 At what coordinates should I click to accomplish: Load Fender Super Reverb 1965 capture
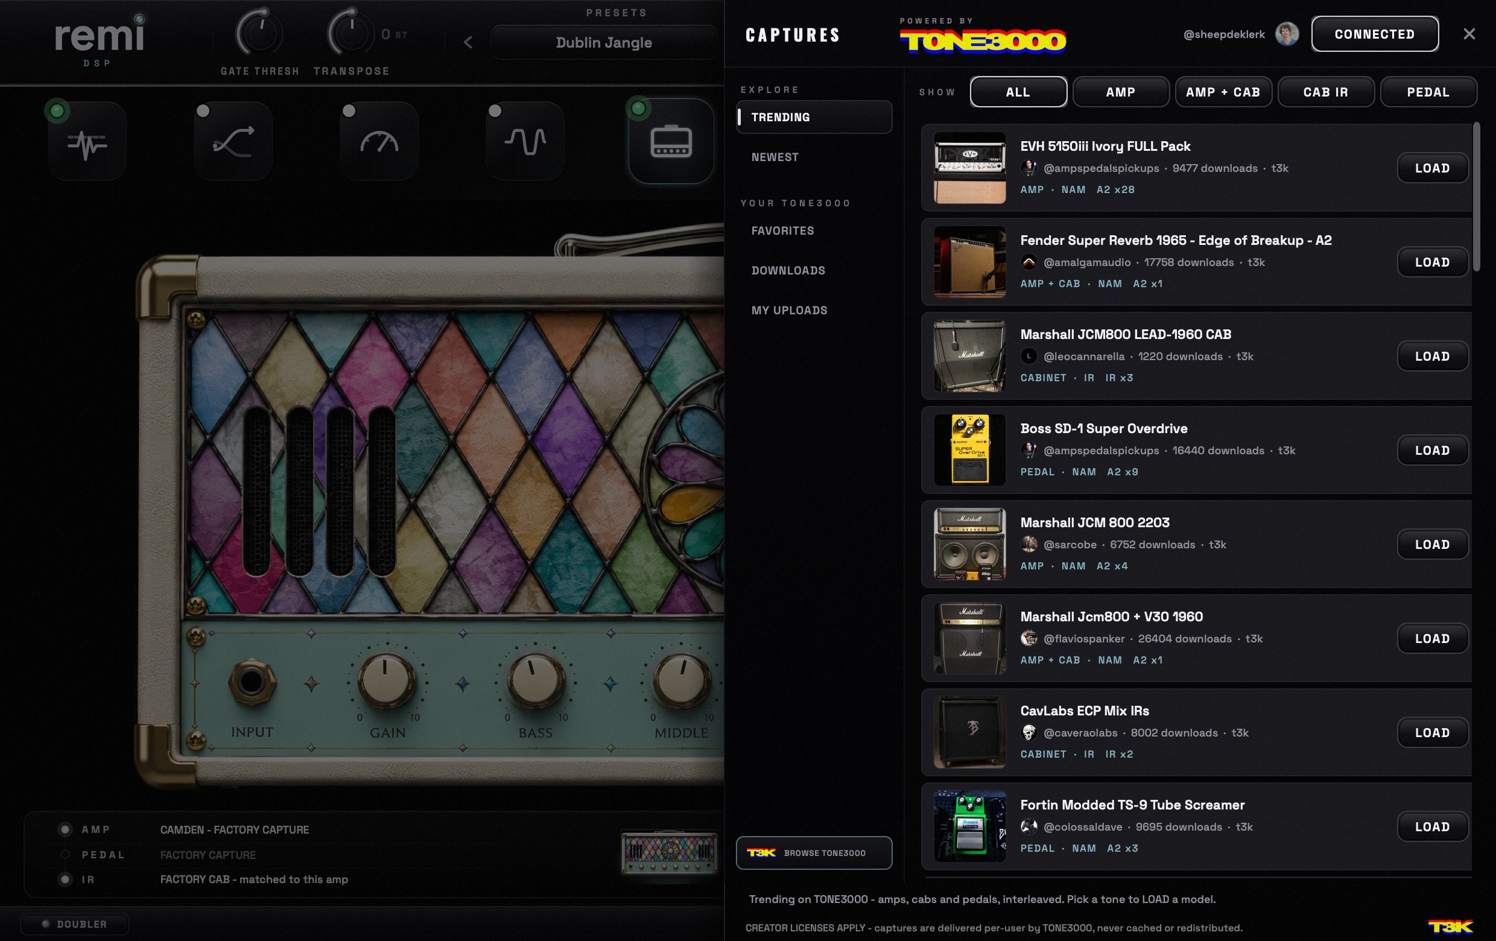click(1433, 262)
